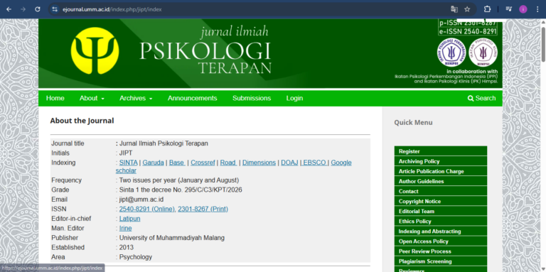Open the Road indexing link

[228, 163]
